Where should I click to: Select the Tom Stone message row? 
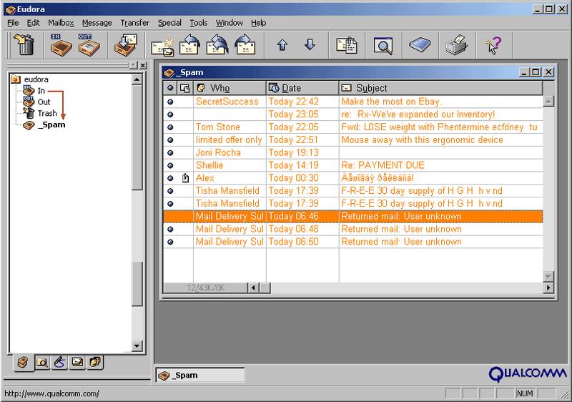tap(353, 127)
